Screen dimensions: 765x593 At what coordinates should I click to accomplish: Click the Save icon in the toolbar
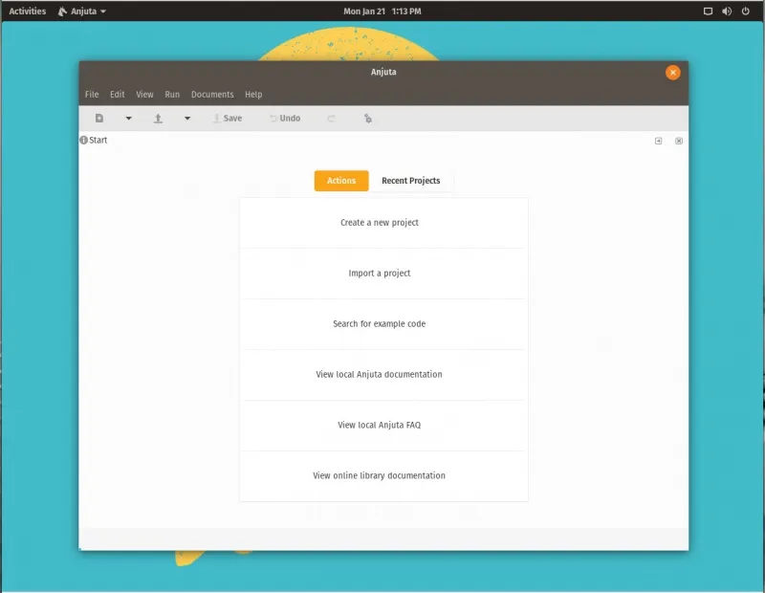tap(227, 118)
